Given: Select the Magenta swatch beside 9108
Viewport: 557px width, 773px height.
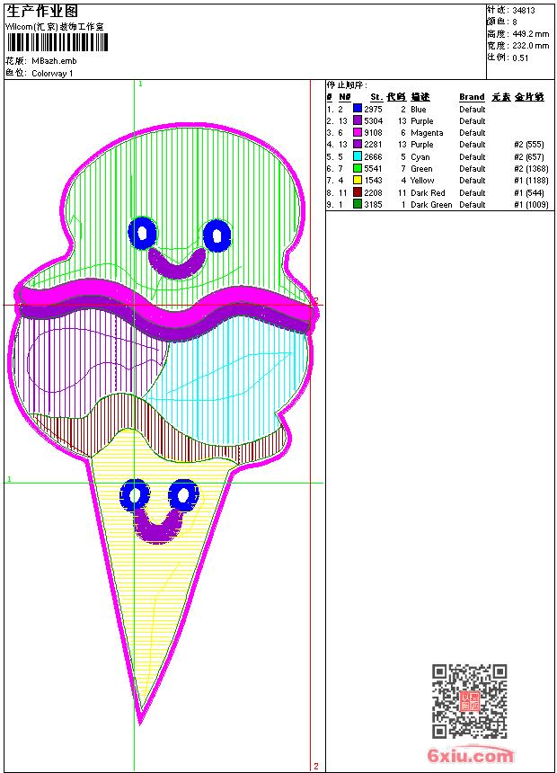Looking at the screenshot, I should pos(357,133).
